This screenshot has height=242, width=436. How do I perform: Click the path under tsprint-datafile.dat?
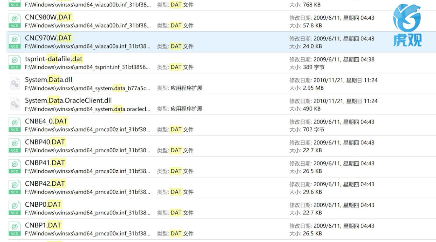[88, 67]
